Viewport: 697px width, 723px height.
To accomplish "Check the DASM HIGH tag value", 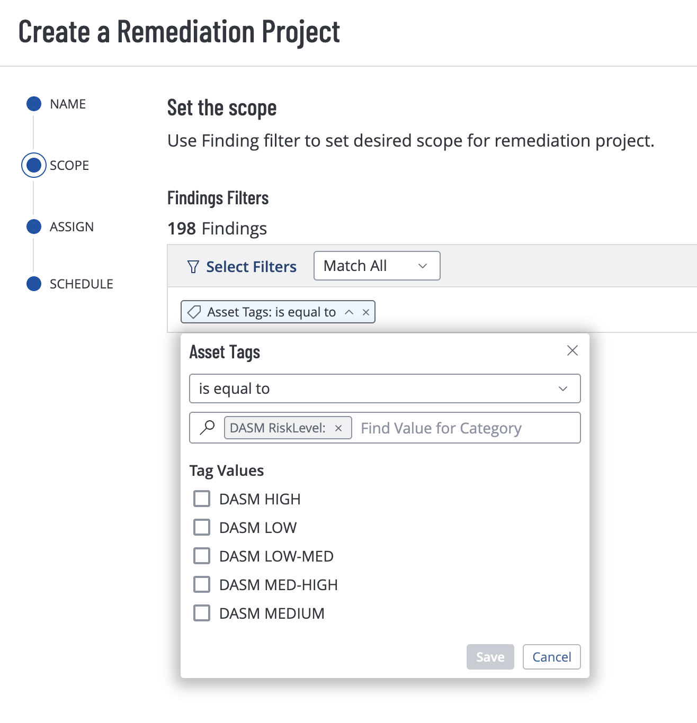I will pyautogui.click(x=202, y=499).
